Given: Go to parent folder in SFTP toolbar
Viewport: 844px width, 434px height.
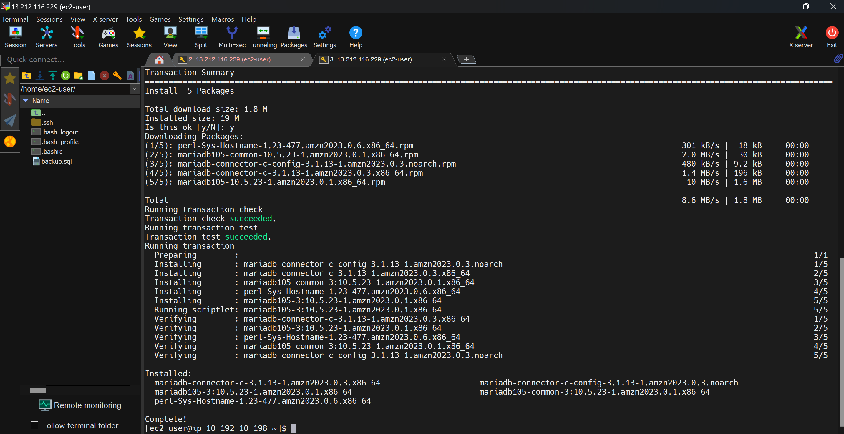Looking at the screenshot, I should [27, 76].
